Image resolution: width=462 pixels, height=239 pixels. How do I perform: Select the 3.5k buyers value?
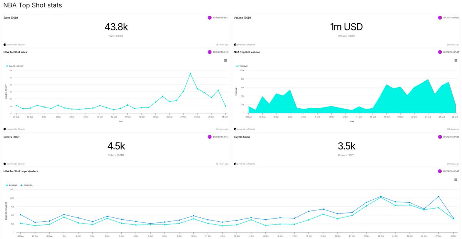click(346, 146)
